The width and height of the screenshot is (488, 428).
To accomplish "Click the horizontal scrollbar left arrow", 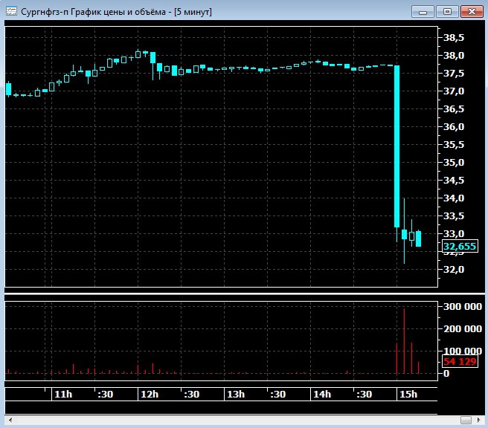I will 8,421.
